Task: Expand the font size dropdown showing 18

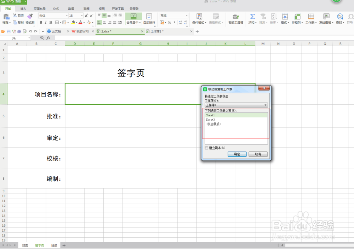Action: (81, 16)
